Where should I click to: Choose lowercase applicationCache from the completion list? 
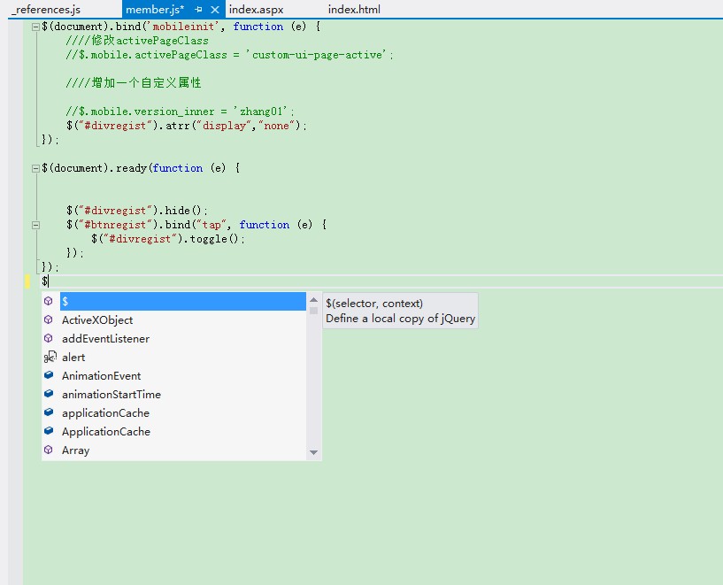[x=105, y=413]
